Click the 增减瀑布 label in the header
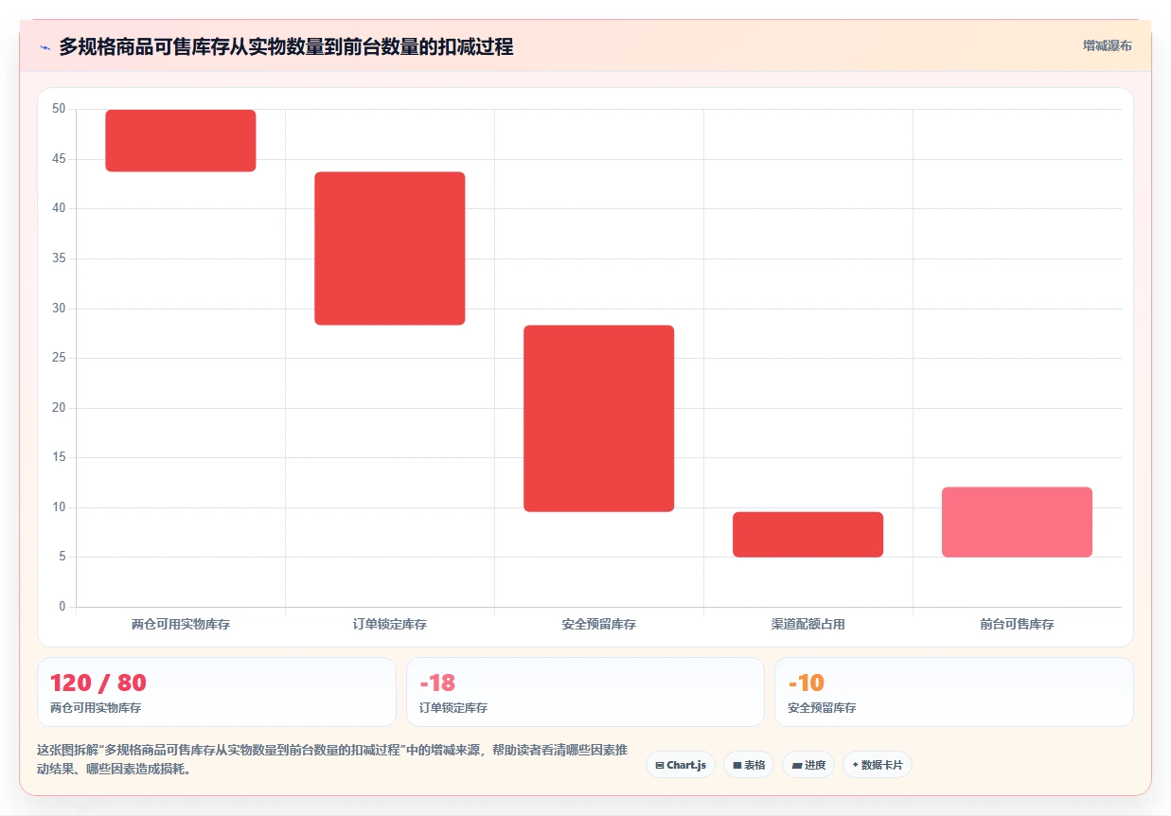 (x=1107, y=45)
